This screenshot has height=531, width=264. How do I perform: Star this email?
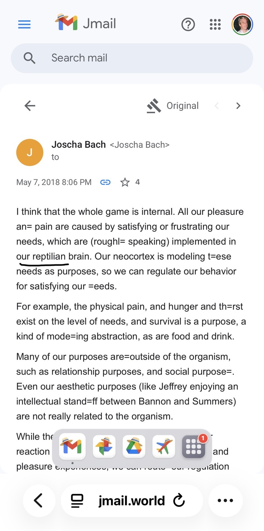tap(125, 182)
